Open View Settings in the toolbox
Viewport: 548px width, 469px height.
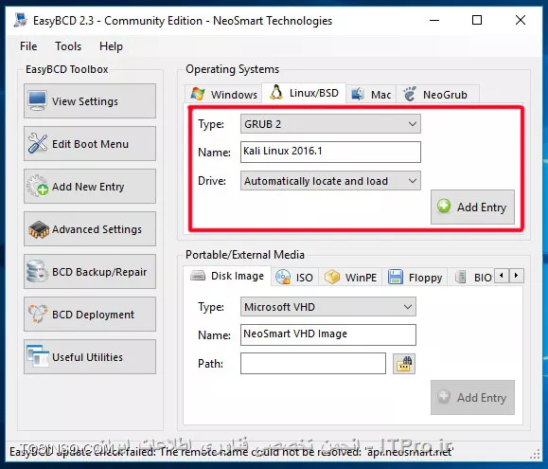pos(90,101)
